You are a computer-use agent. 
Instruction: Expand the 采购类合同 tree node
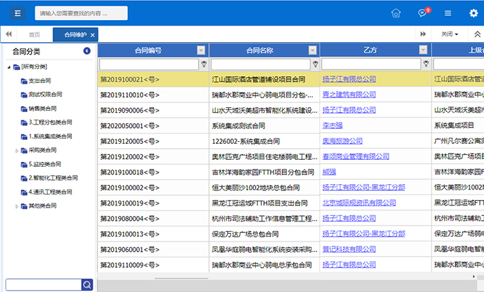pos(17,149)
